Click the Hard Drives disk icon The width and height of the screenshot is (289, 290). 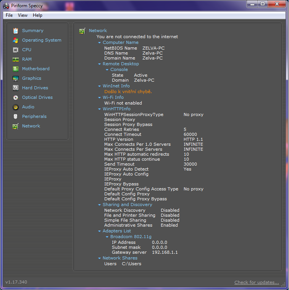(x=16, y=88)
